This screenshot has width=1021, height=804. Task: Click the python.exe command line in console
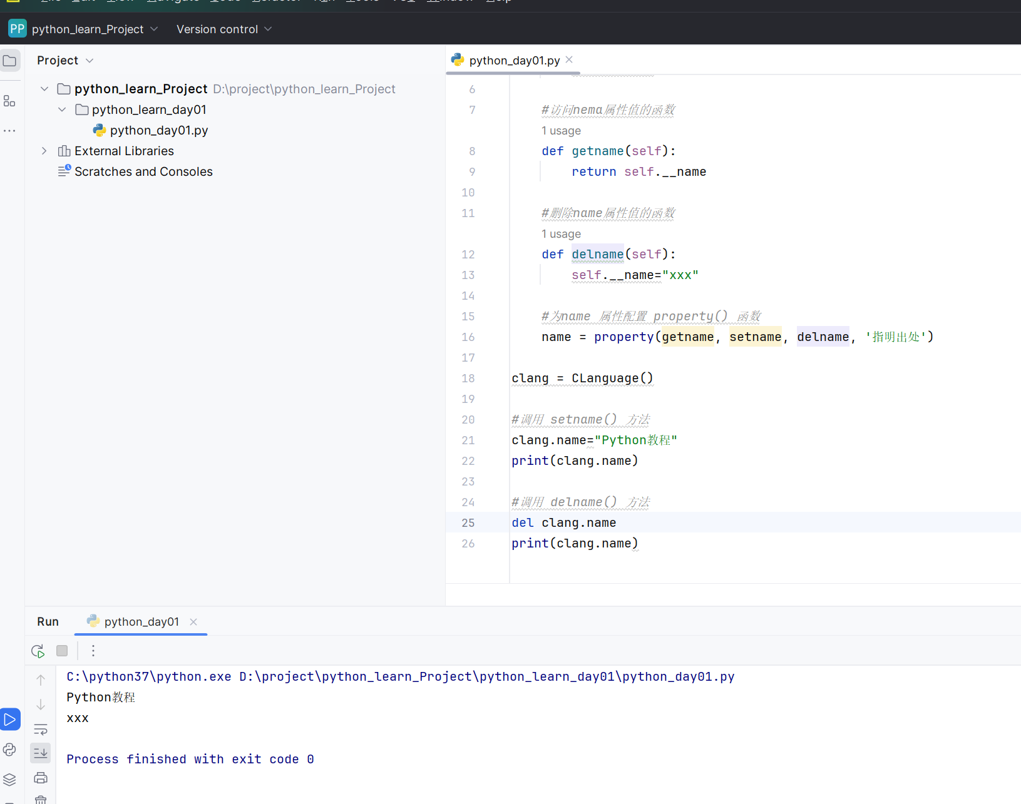pyautogui.click(x=401, y=676)
